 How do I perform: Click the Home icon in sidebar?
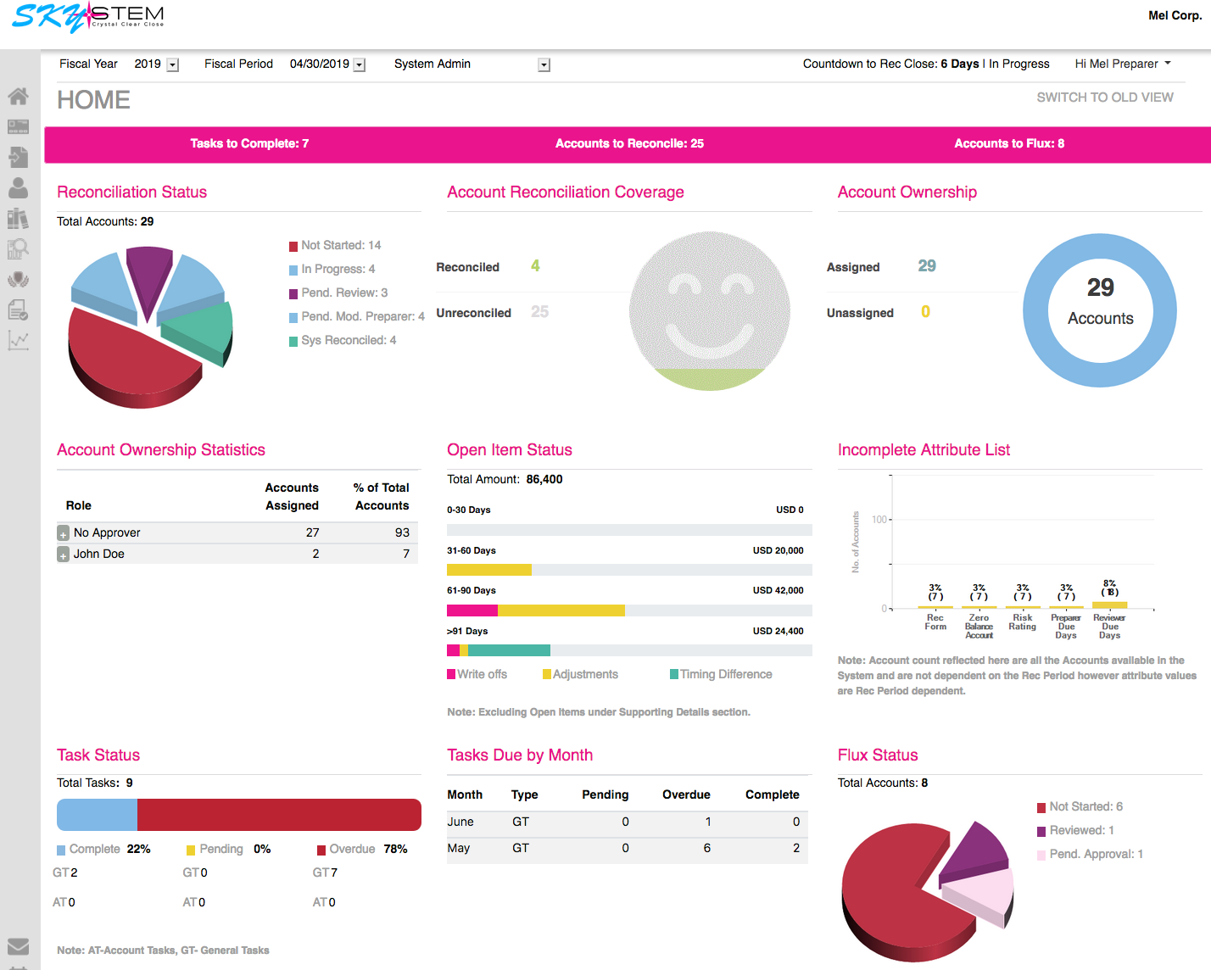18,97
